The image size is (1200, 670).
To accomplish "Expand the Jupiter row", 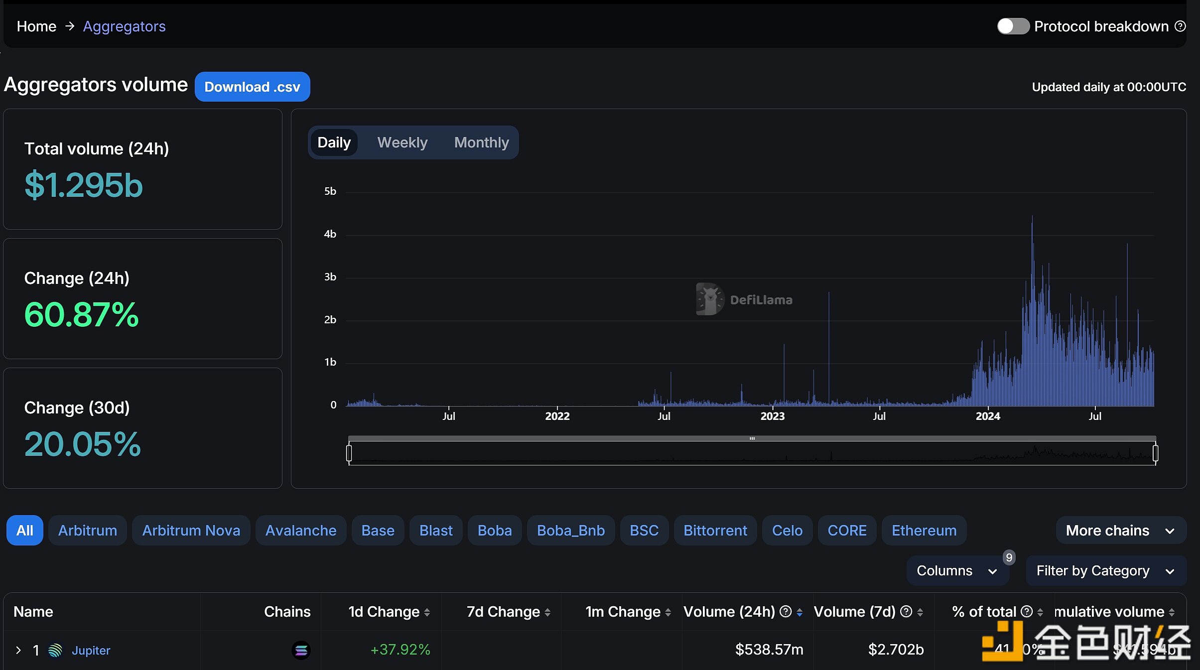I will point(18,650).
